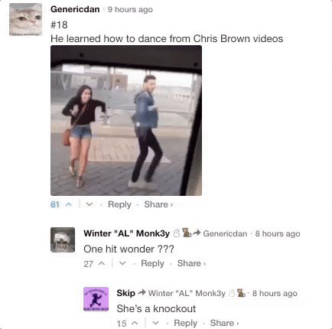Upvote Genericdan's comment with 81 votes
The height and width of the screenshot is (329, 332).
tap(69, 204)
